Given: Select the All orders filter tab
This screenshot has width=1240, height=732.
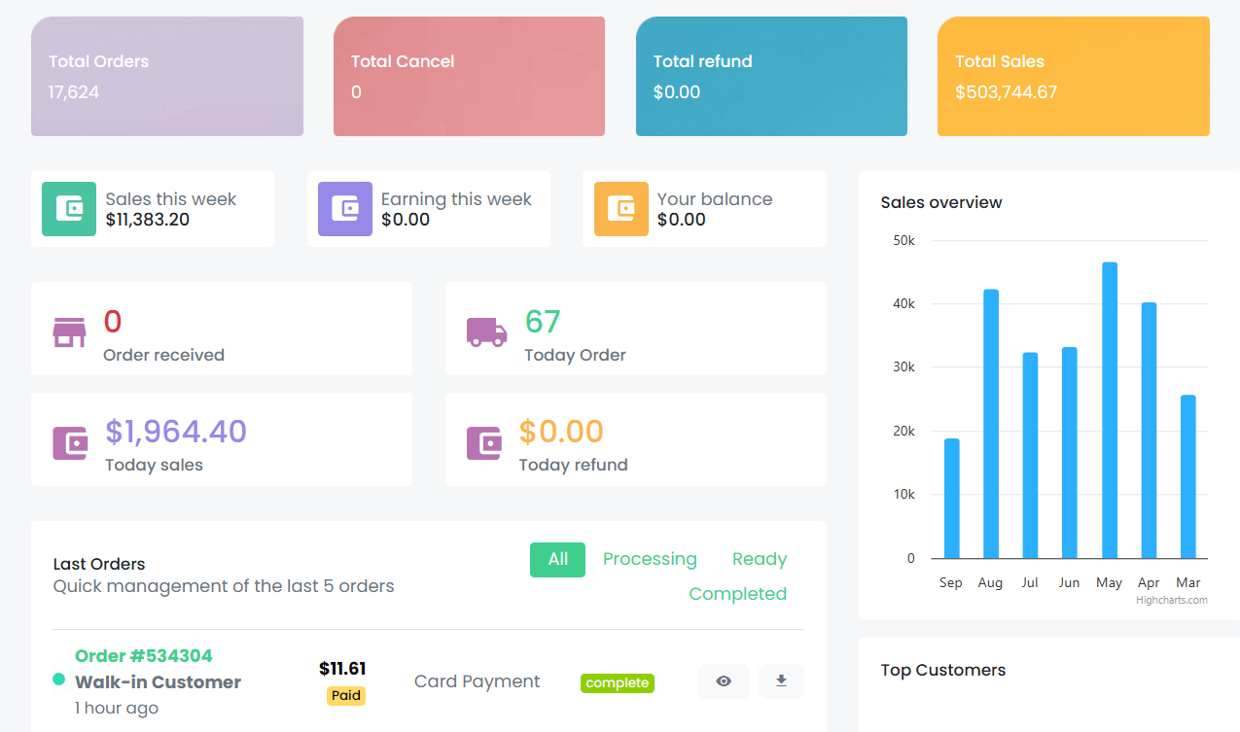Looking at the screenshot, I should (557, 560).
